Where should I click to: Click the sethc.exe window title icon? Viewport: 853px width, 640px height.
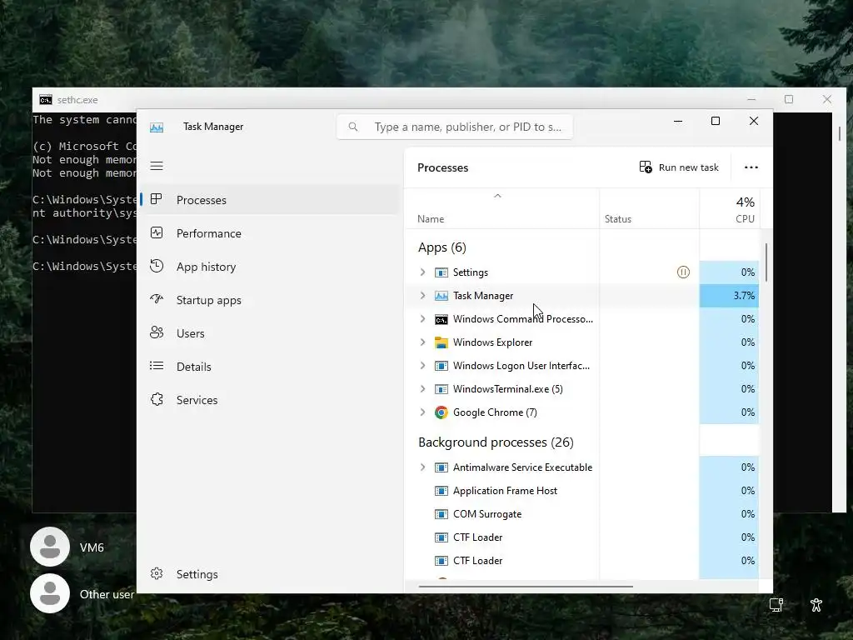(46, 100)
